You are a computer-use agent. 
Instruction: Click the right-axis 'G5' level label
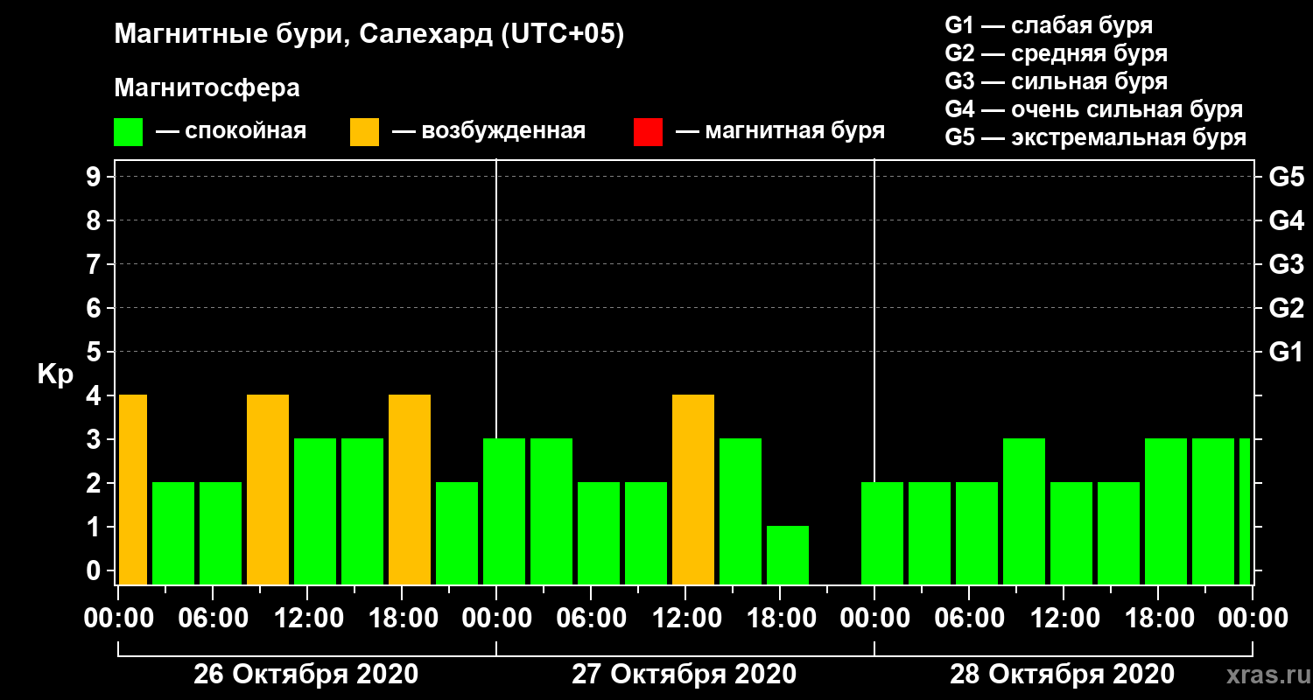1286,177
